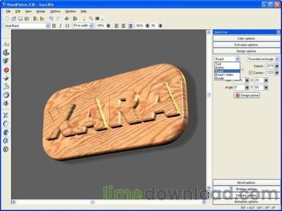Click the vertical scrollbar up arrow

[x=209, y=33]
